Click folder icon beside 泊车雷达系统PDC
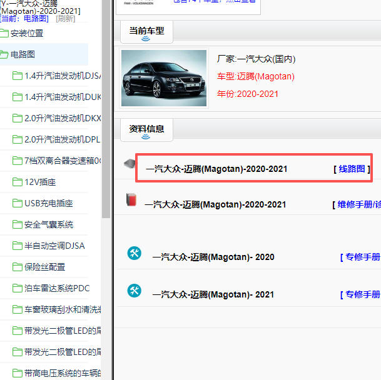This screenshot has width=381, height=380. [x=18, y=288]
